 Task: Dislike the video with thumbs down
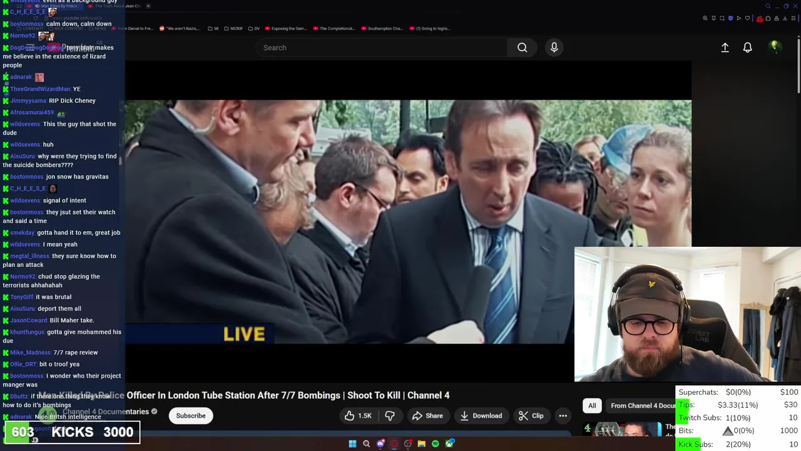(390, 416)
